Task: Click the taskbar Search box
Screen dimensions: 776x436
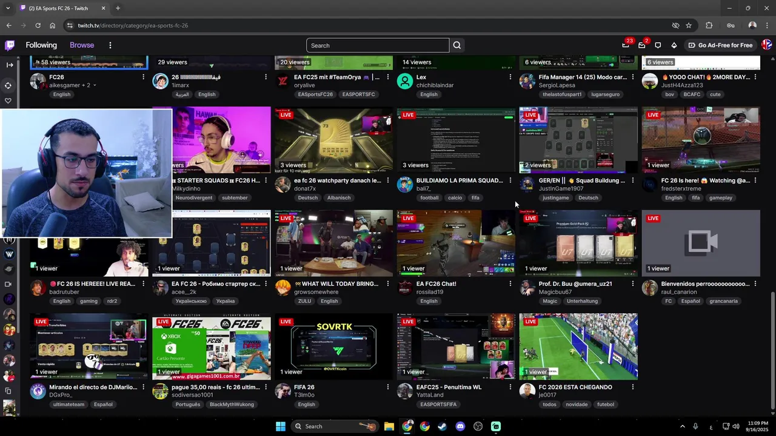Action: point(334,426)
